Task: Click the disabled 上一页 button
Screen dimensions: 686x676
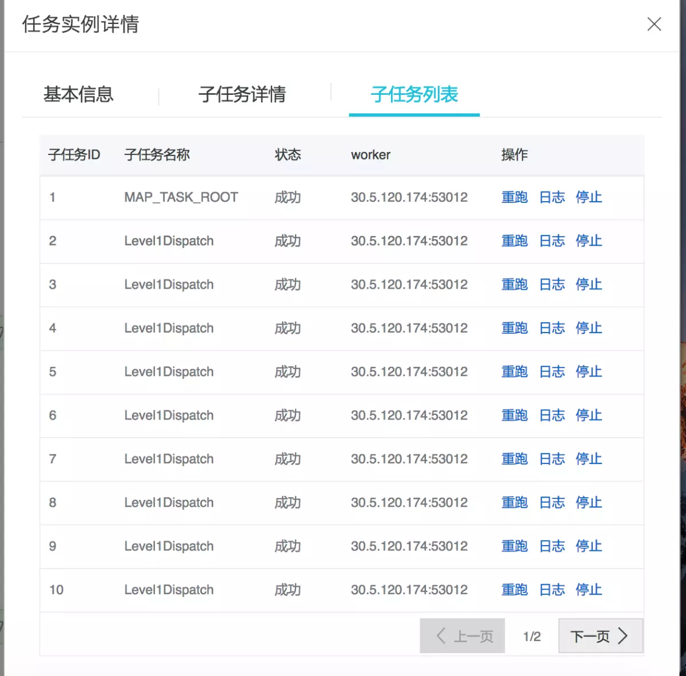Action: [462, 635]
